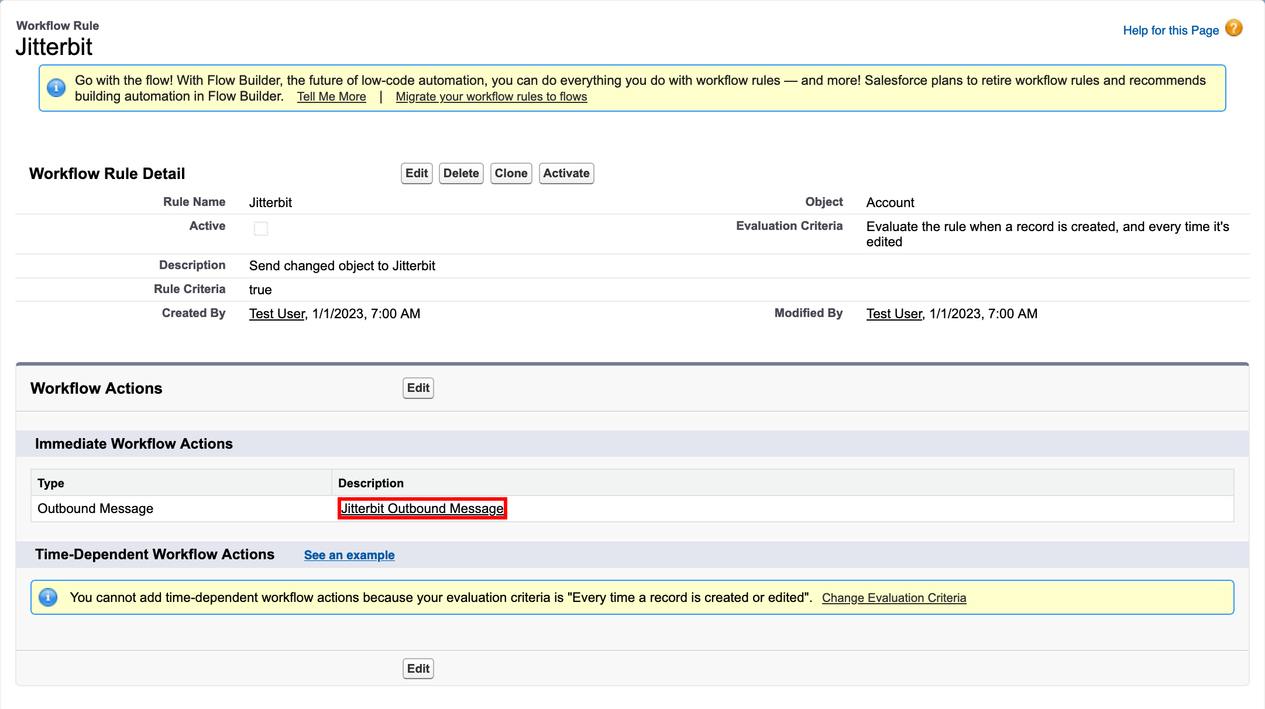Click the Edit button in Workflow Rule Detail

tap(417, 173)
